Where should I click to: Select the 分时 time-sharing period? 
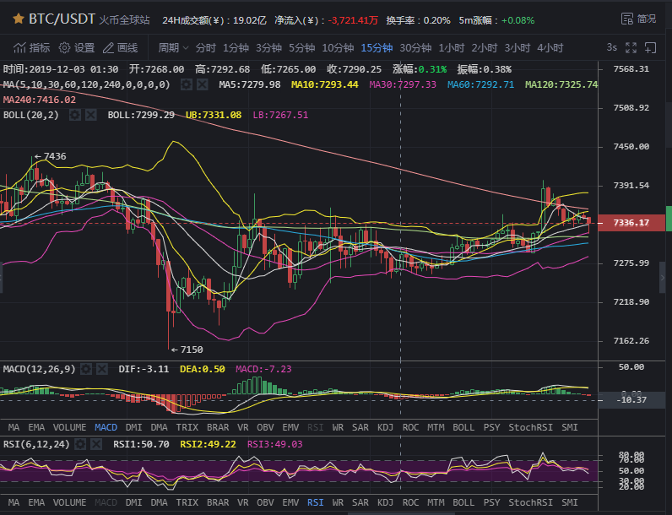206,48
